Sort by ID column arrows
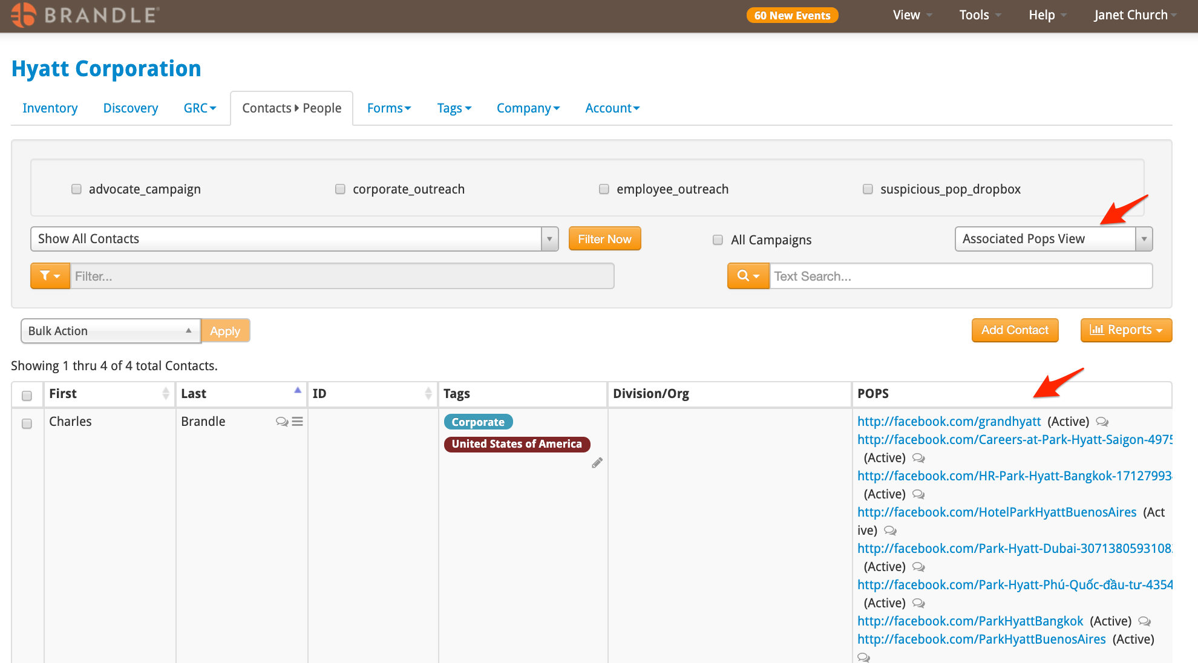This screenshot has width=1198, height=663. pos(428,394)
